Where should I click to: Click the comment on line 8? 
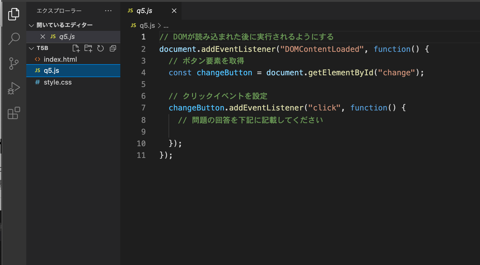(x=251, y=120)
